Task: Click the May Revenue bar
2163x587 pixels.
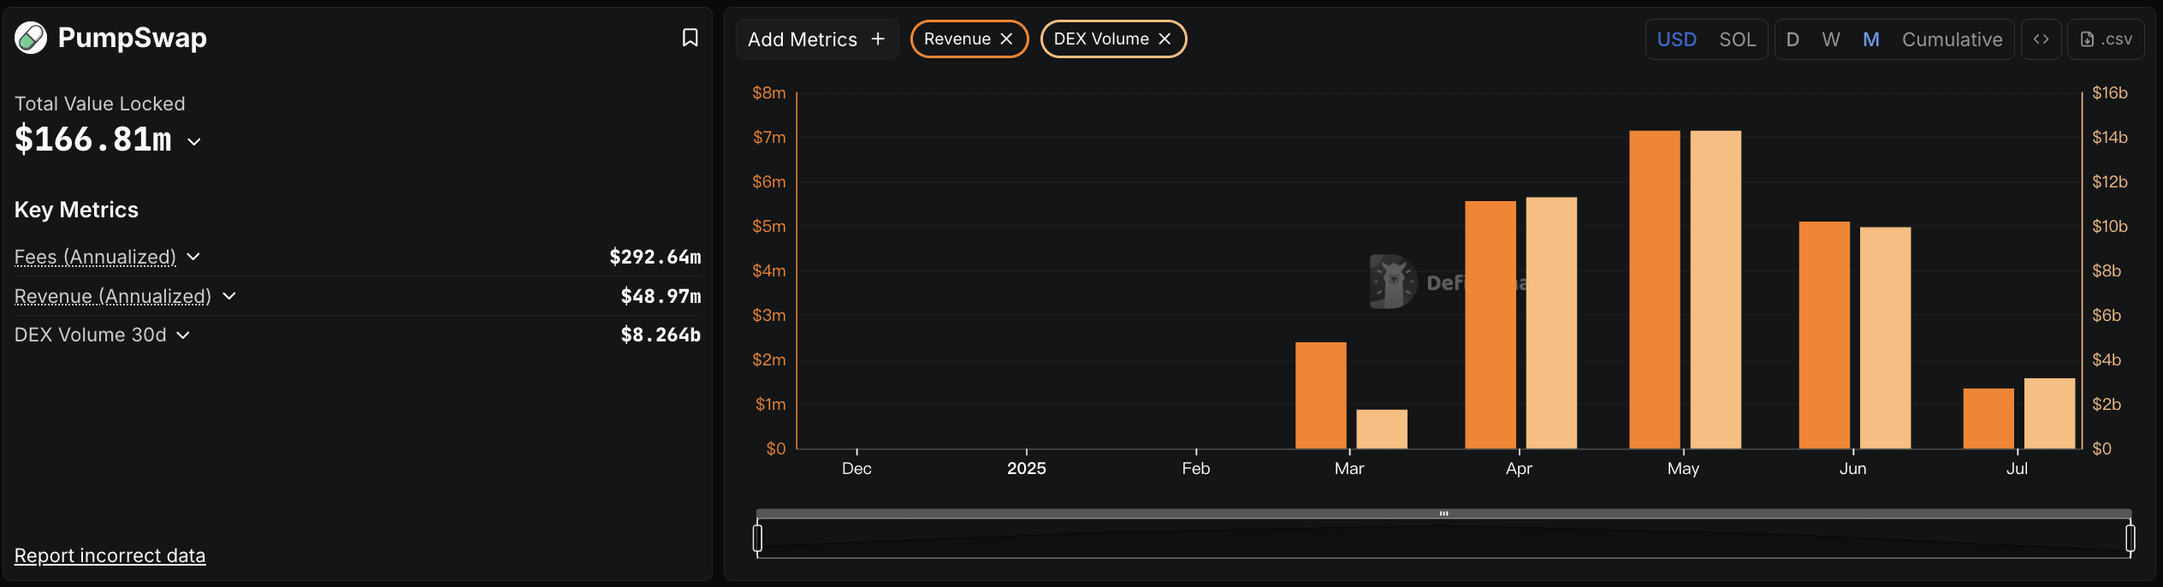Action: (x=1655, y=289)
